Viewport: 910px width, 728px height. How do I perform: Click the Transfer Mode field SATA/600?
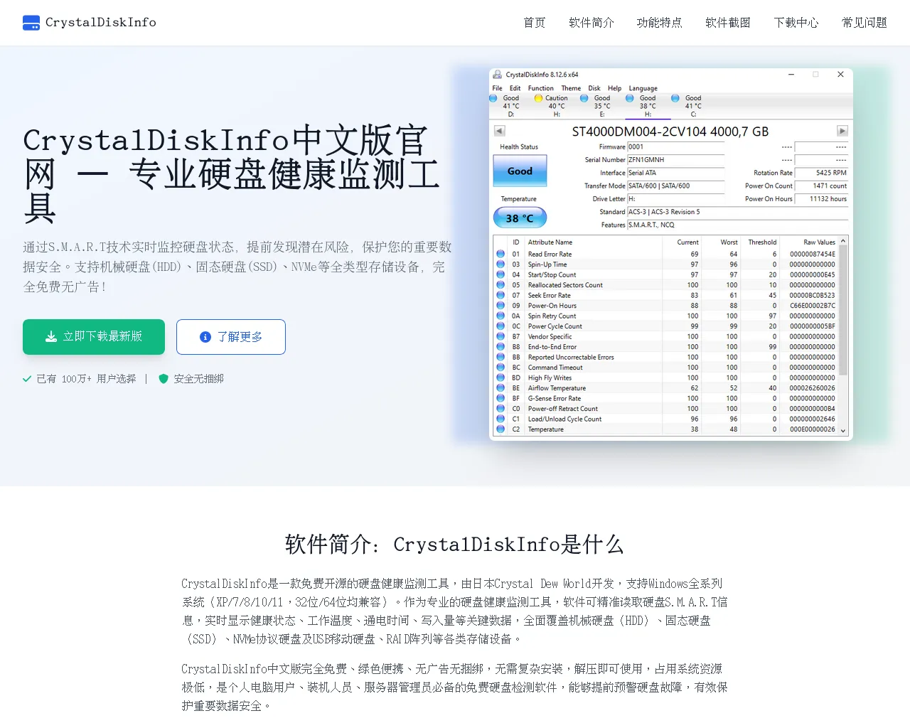675,186
